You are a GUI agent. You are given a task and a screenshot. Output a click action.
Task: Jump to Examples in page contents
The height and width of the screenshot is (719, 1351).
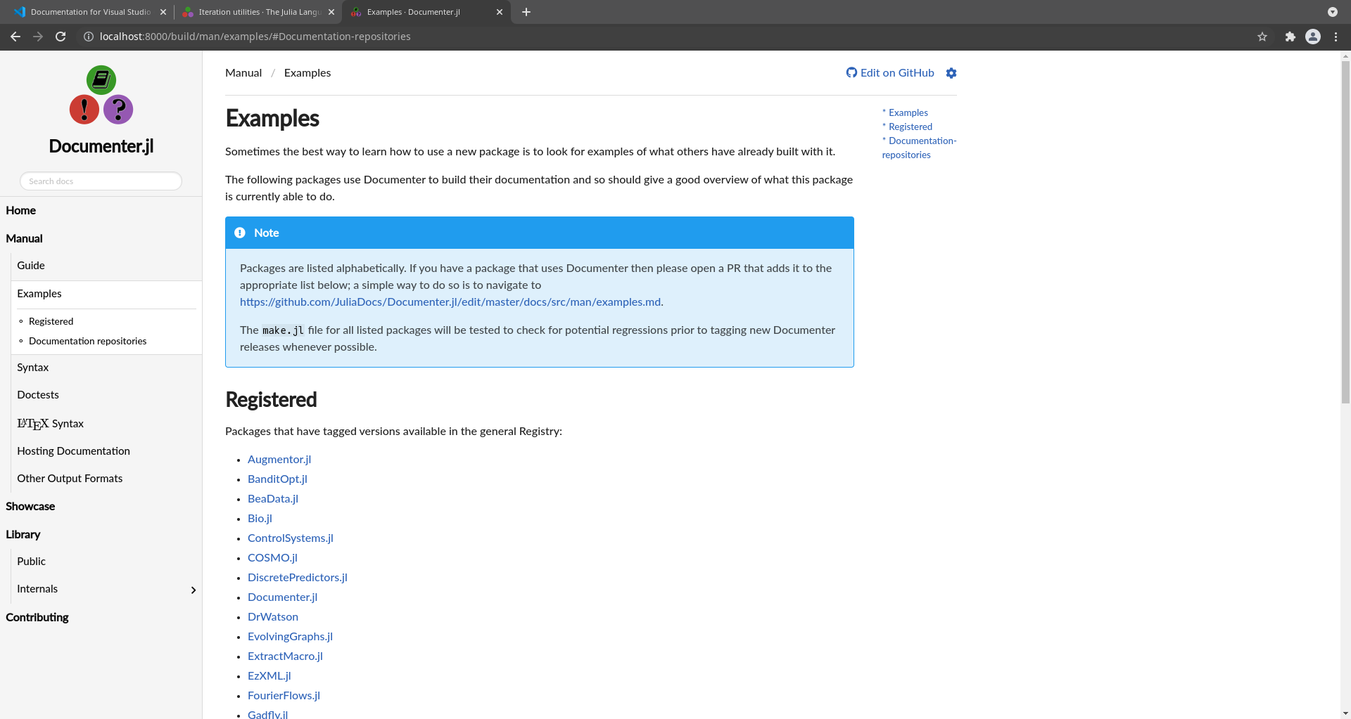point(908,112)
